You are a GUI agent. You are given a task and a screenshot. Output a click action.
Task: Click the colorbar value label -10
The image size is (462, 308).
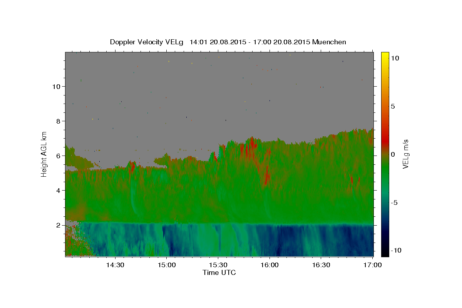pos(395,251)
